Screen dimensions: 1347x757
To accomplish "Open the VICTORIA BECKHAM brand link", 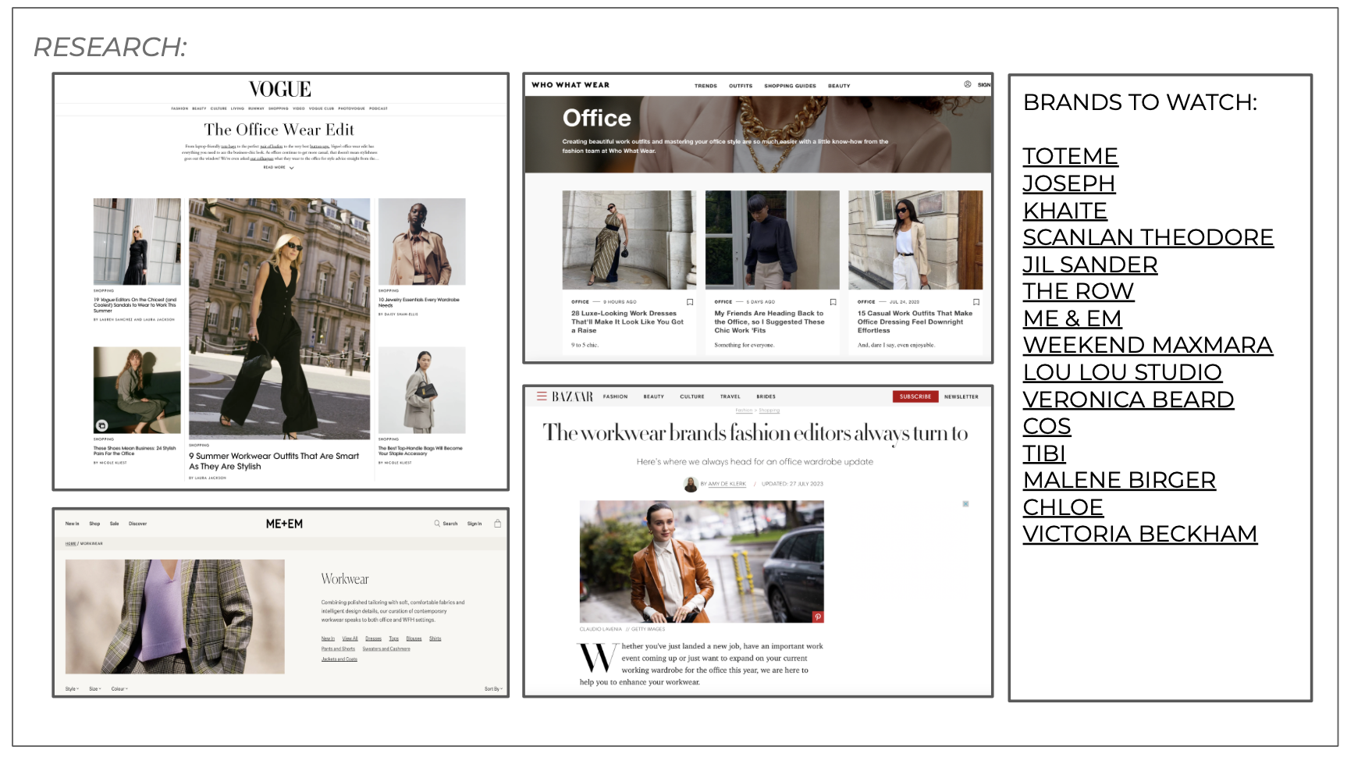I will pyautogui.click(x=1139, y=534).
